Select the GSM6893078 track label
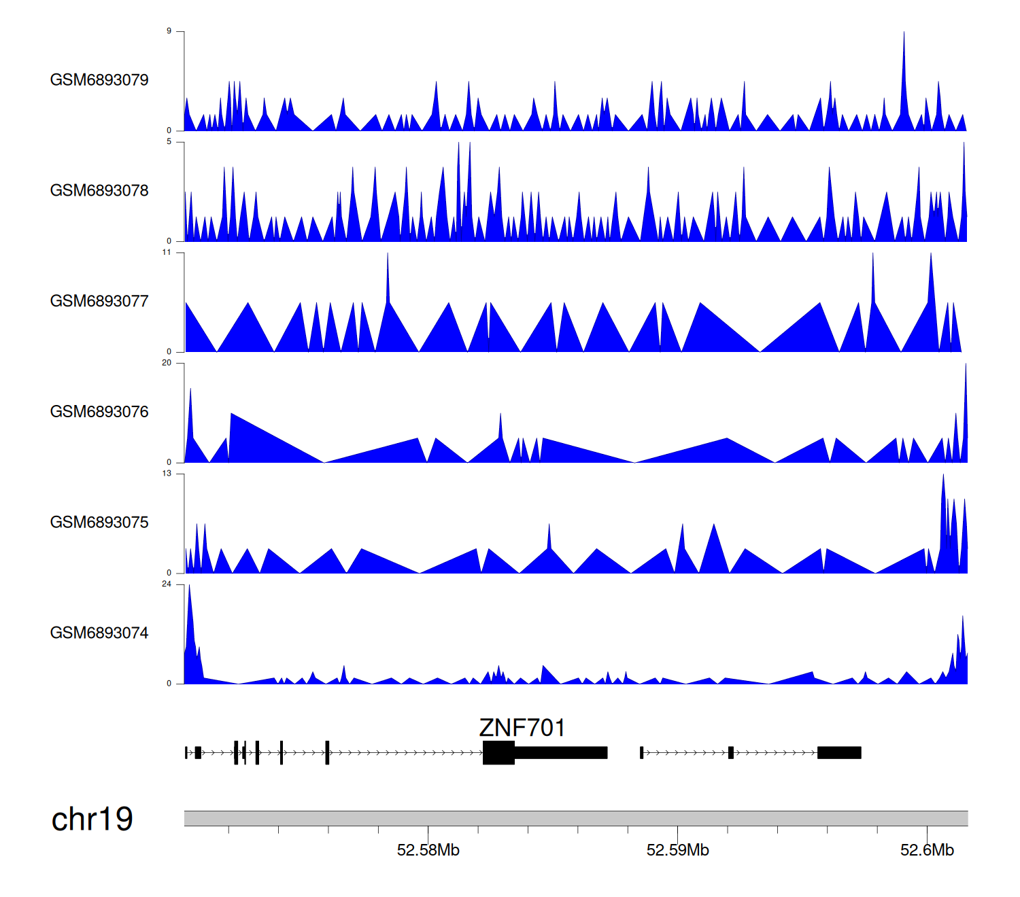 click(99, 191)
